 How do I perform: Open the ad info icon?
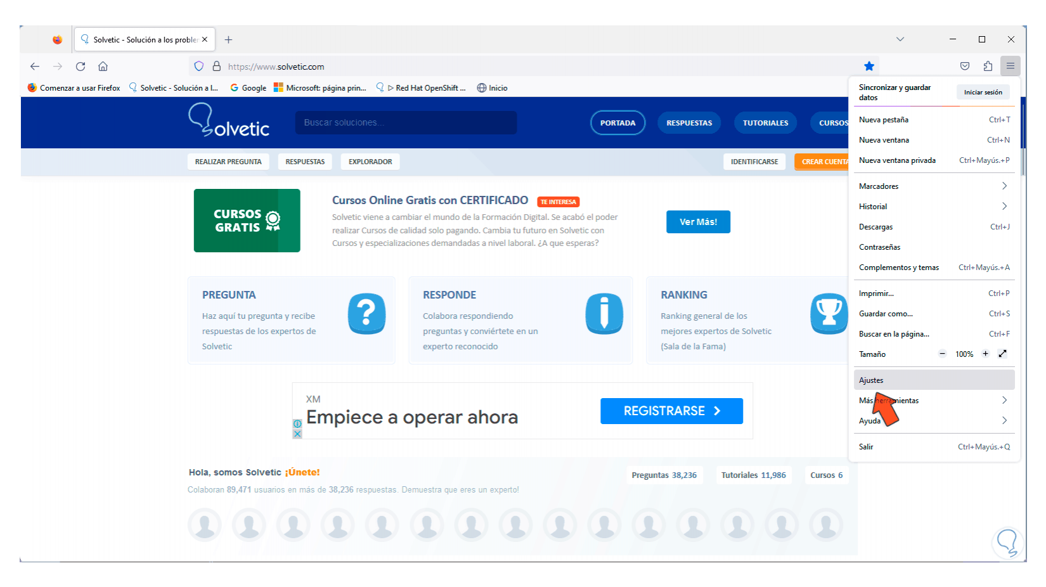[297, 424]
